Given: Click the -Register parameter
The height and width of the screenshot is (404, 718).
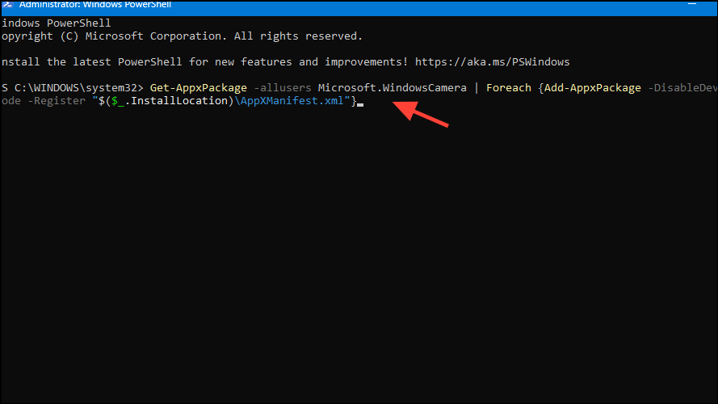Looking at the screenshot, I should 57,101.
